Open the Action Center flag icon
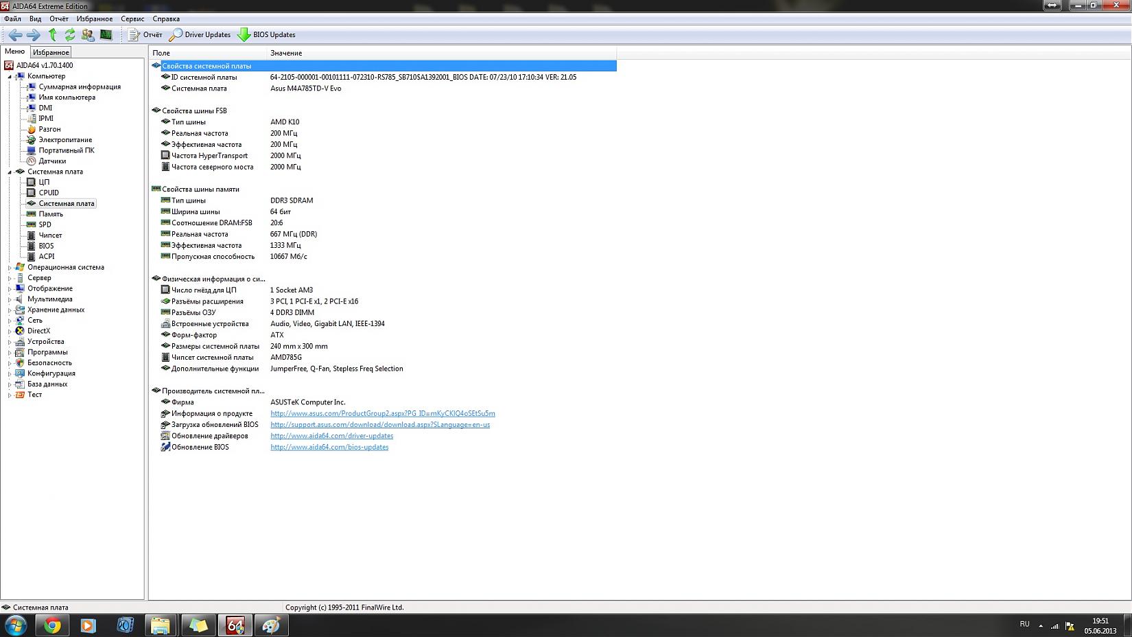The height and width of the screenshot is (637, 1132). point(1070,626)
